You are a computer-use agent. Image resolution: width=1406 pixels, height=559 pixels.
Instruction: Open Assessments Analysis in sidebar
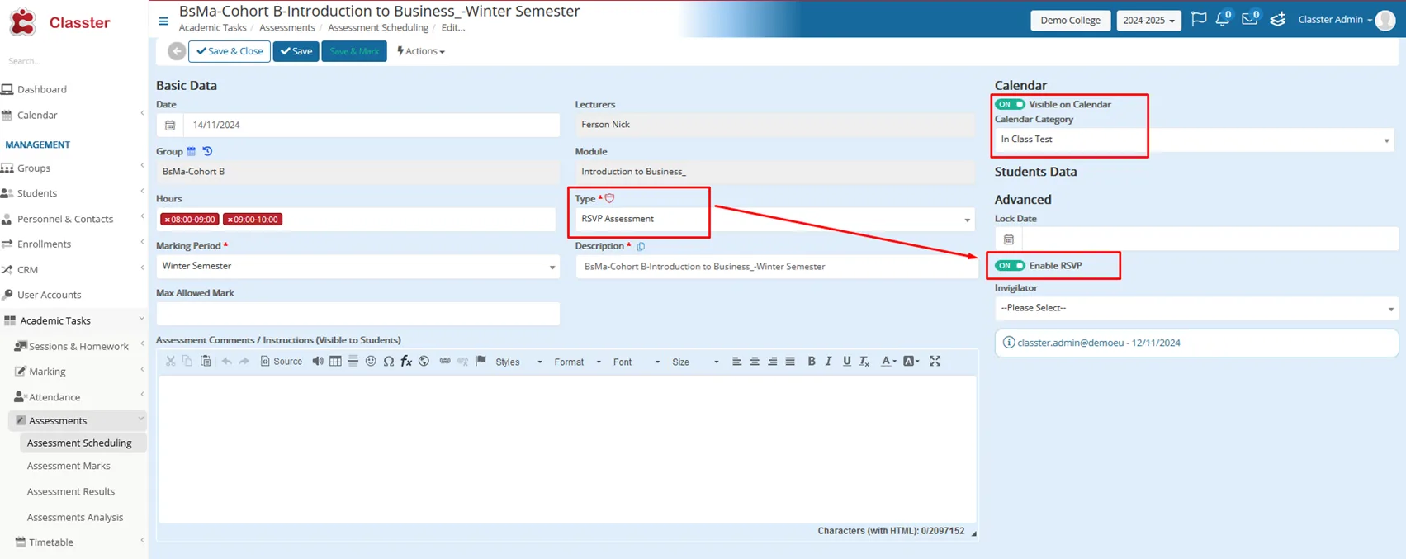tap(75, 517)
